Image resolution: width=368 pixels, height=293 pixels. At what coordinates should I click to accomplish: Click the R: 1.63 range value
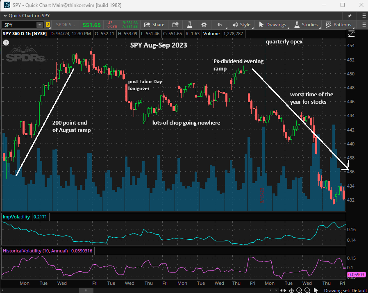click(x=193, y=34)
